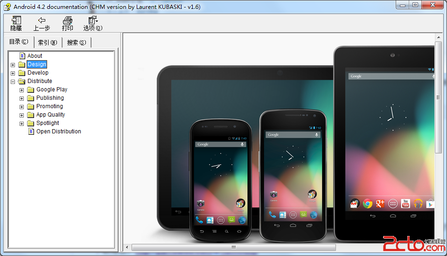Select the About entry
This screenshot has height=256, width=447.
click(x=35, y=56)
